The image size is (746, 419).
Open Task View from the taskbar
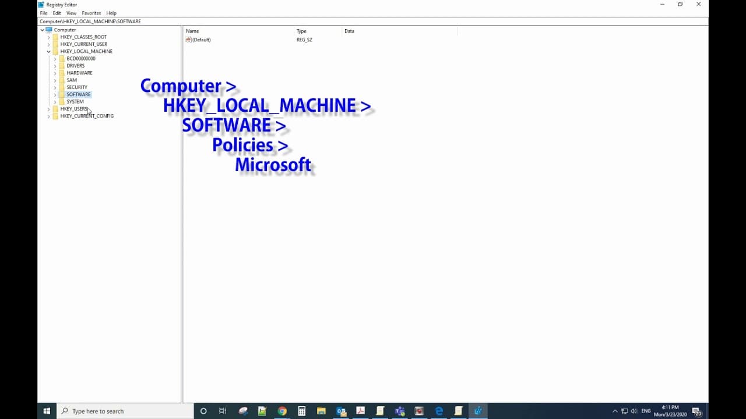(x=223, y=411)
